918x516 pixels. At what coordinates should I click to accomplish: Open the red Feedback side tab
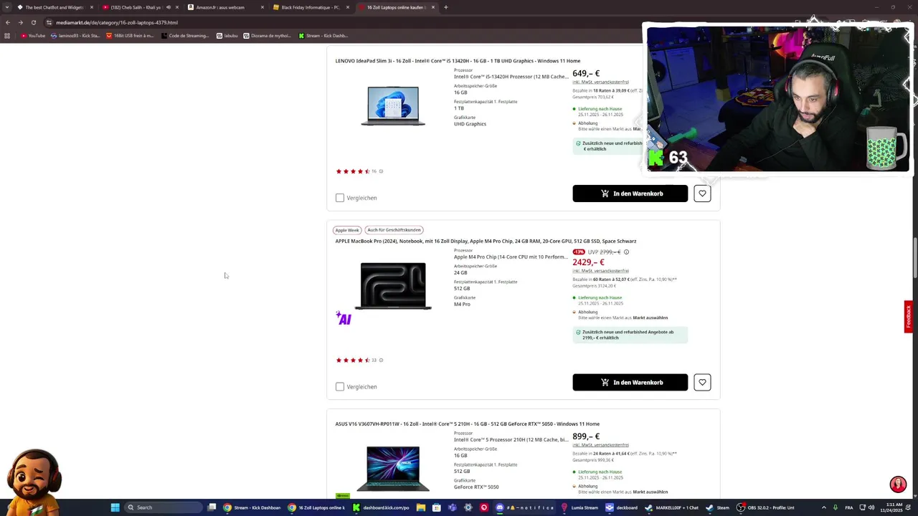tap(909, 316)
